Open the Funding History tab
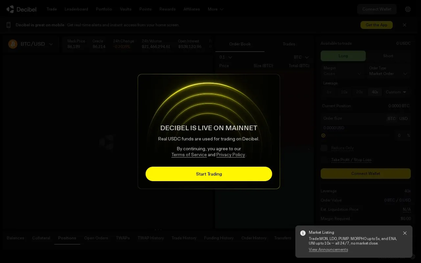The width and height of the screenshot is (421, 263). point(219,238)
